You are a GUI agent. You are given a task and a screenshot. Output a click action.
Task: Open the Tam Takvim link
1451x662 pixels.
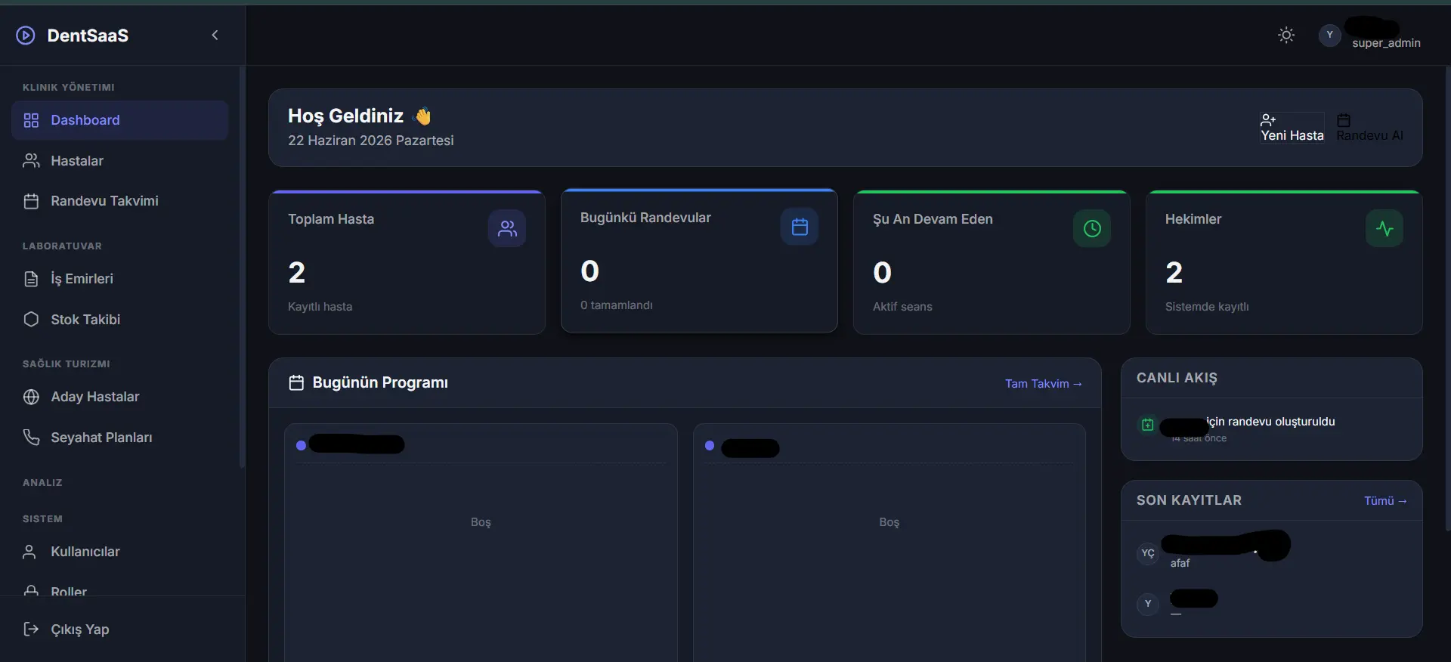1043,384
